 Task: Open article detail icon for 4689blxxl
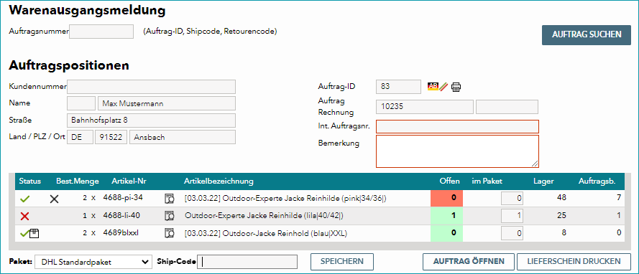click(169, 233)
